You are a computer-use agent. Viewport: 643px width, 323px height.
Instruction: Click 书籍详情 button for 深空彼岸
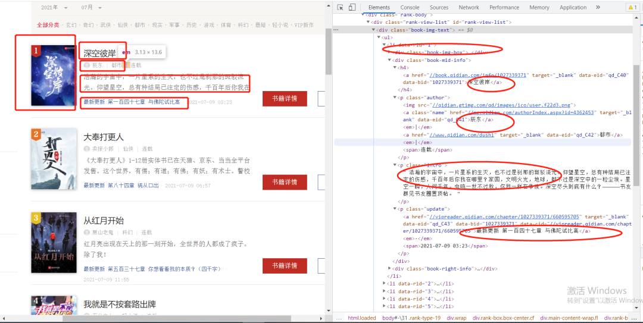285,98
